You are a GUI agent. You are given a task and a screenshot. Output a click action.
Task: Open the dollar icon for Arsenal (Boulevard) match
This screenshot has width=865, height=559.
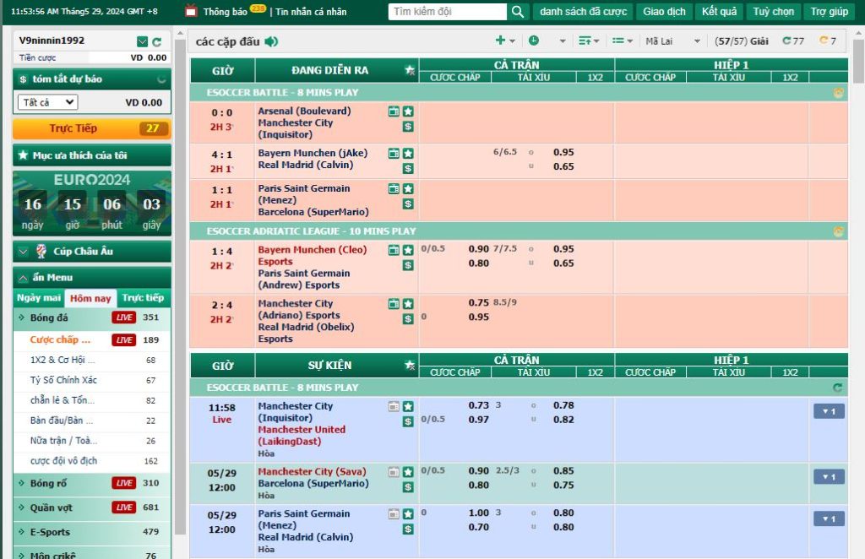(x=408, y=127)
